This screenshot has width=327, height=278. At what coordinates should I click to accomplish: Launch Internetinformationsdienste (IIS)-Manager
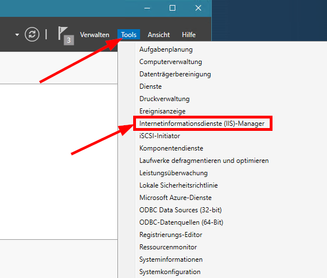(202, 124)
